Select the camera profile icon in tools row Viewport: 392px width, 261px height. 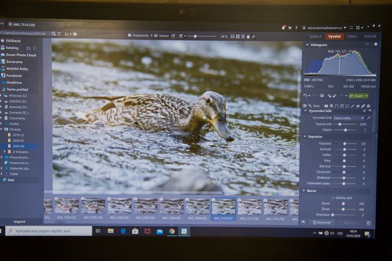pyautogui.click(x=326, y=106)
